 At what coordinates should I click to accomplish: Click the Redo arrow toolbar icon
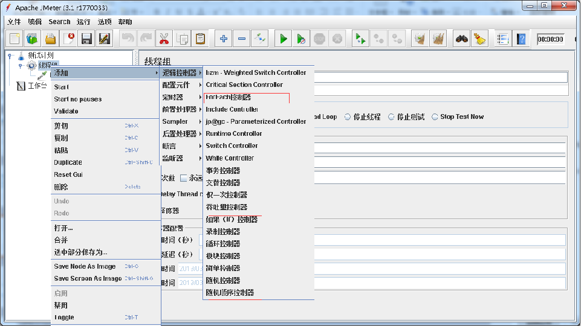point(146,39)
